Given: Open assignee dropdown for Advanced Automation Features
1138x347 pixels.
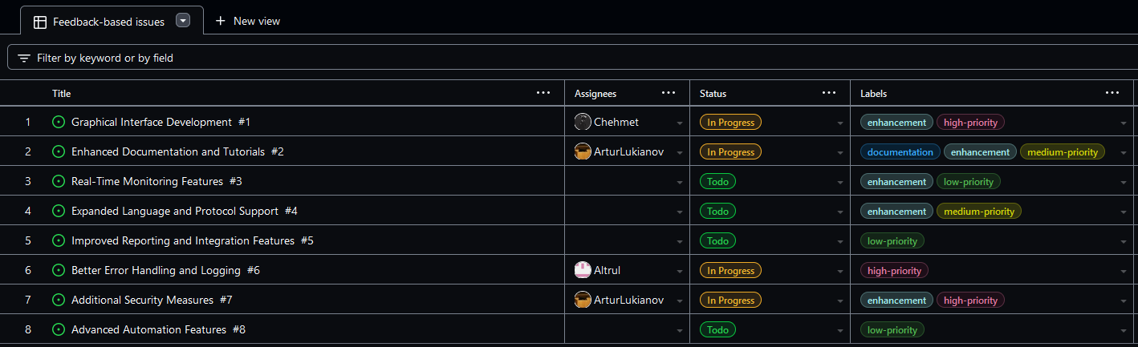Looking at the screenshot, I should (x=680, y=331).
